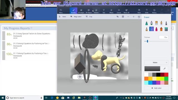Open Task View on the taskbar
178x100 pixels.
(x=46, y=98)
